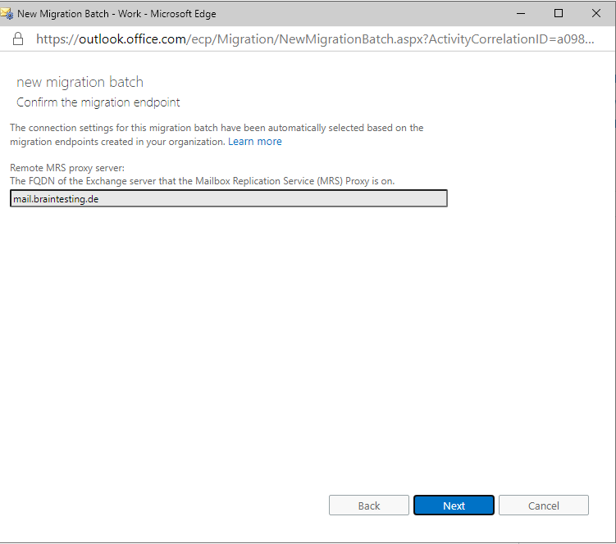Click the Next button
The image size is (616, 544).
(454, 505)
